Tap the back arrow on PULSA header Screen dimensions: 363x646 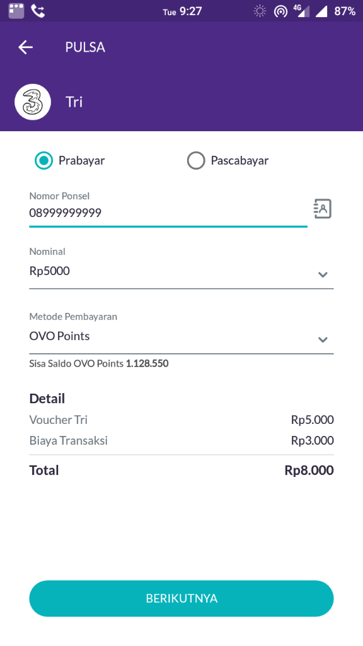pyautogui.click(x=25, y=47)
